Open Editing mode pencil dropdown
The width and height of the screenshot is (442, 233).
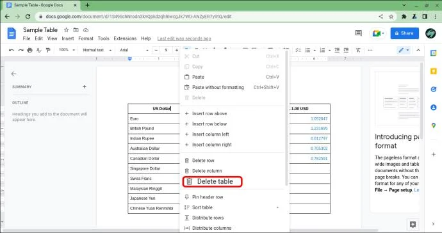404,50
